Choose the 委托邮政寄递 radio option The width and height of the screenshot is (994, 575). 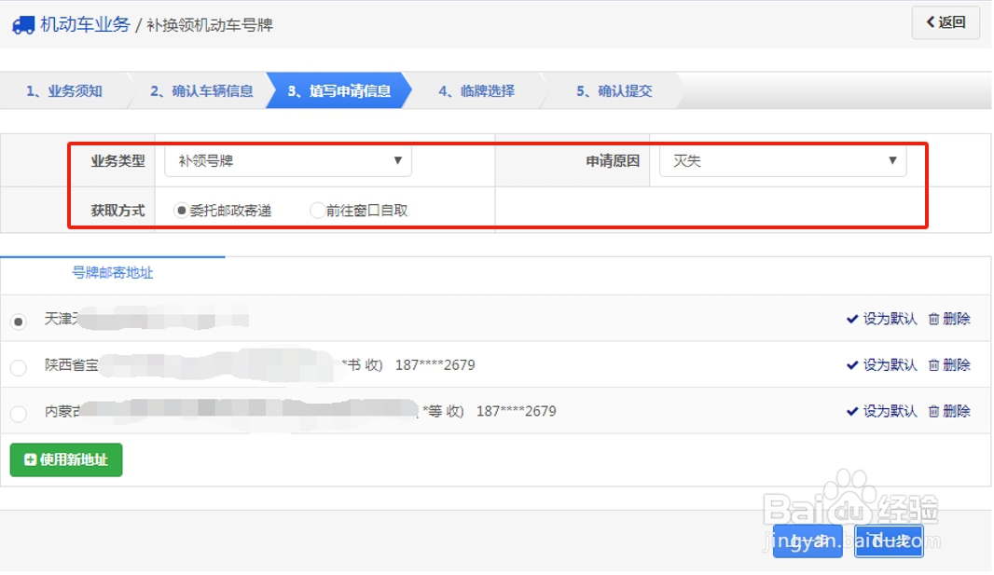click(x=181, y=211)
